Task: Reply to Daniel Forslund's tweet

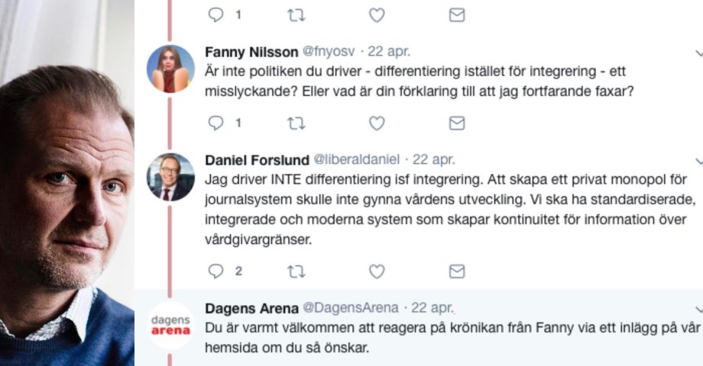Action: pos(216,271)
